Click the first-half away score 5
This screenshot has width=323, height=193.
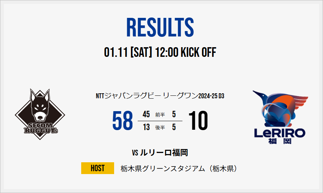[x=174, y=114]
